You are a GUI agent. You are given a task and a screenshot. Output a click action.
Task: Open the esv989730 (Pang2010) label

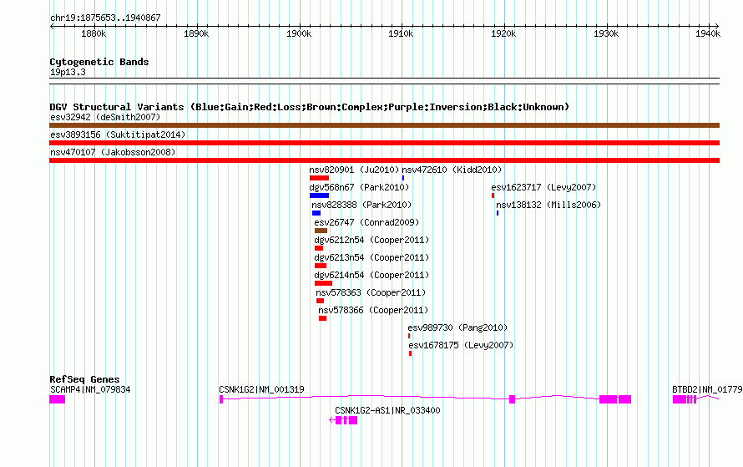[457, 327]
